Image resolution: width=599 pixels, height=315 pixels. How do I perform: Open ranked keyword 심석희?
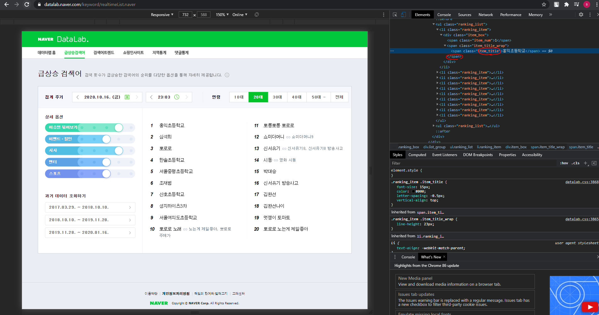[x=165, y=137]
